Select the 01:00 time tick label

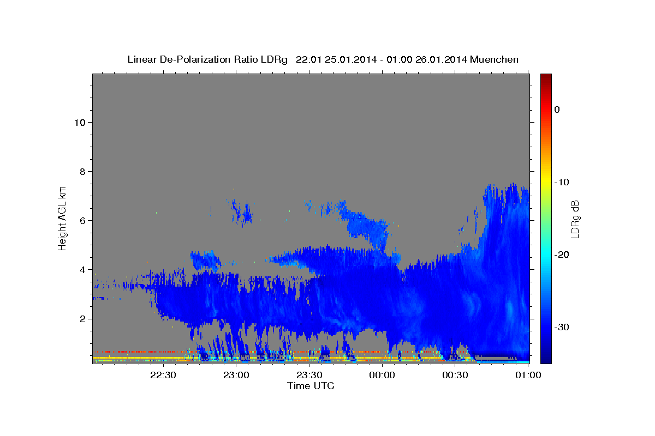528,375
